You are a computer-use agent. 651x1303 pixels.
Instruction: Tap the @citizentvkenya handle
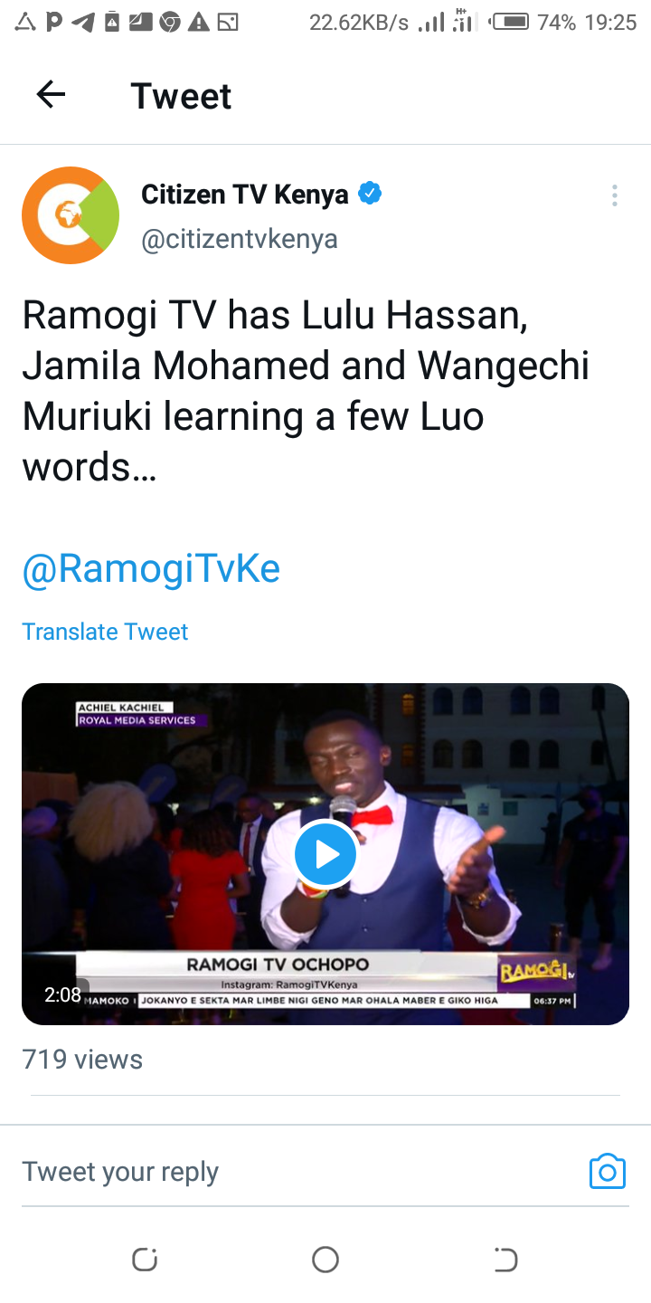pos(240,240)
